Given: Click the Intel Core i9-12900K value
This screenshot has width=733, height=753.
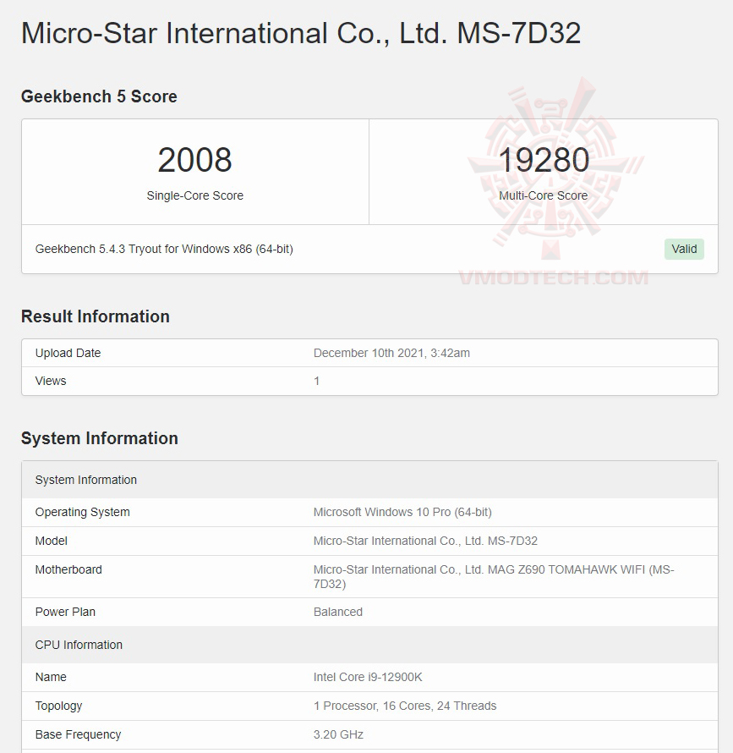Looking at the screenshot, I should (368, 677).
